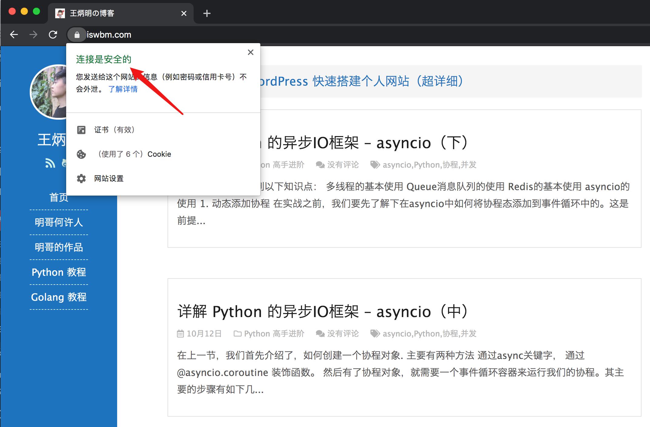Open Golang 教程 sidebar link
The height and width of the screenshot is (427, 650).
(59, 297)
